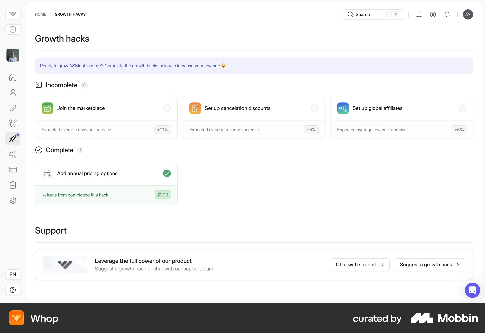Open the Payments credit card icon
The height and width of the screenshot is (333, 485).
point(13,170)
